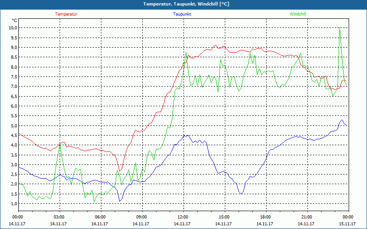Image resolution: width=367 pixels, height=229 pixels.
Task: Click the '2,5' y-axis value
Action: 14,174
